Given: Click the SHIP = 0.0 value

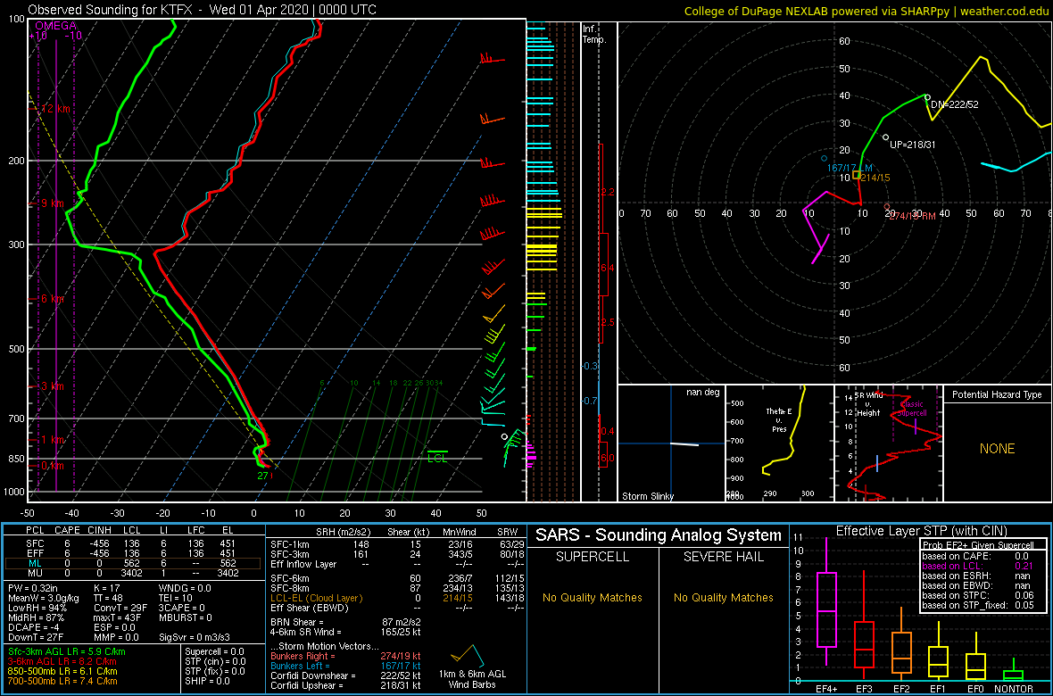Looking at the screenshot, I should click(x=206, y=682).
